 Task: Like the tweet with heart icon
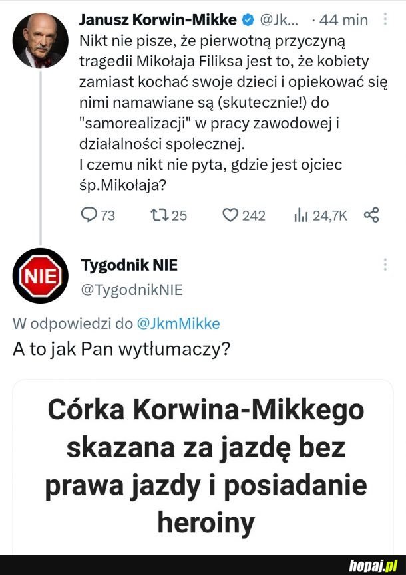[230, 215]
